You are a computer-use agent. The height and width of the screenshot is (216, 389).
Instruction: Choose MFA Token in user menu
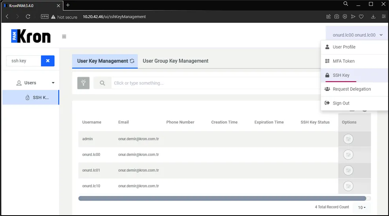coord(343,61)
